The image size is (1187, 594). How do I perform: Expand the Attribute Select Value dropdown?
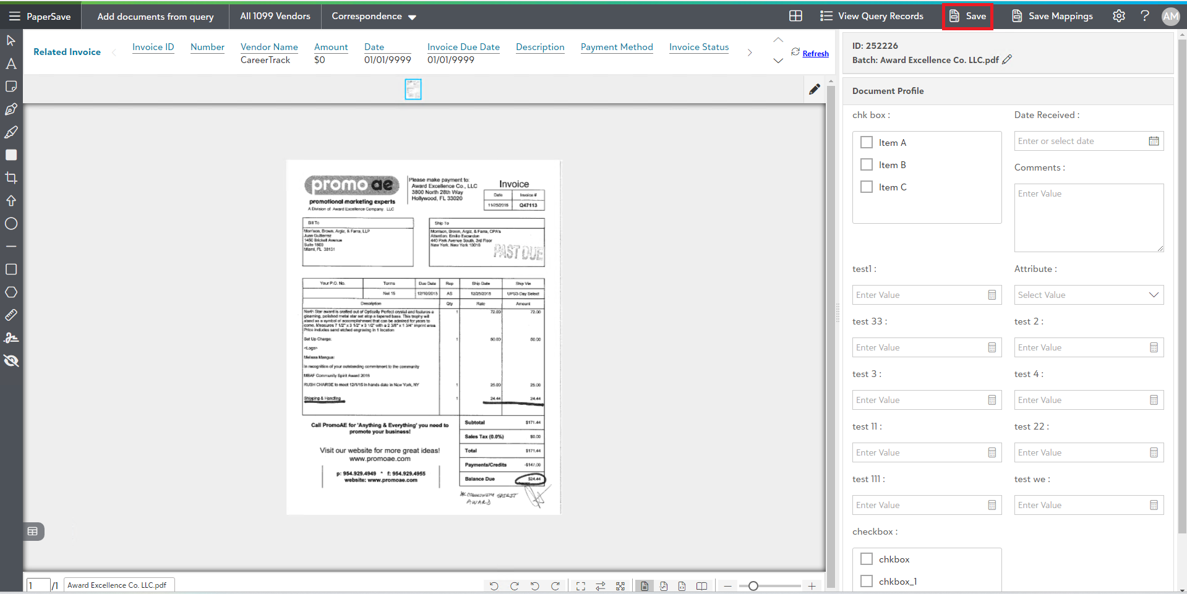click(x=1089, y=295)
